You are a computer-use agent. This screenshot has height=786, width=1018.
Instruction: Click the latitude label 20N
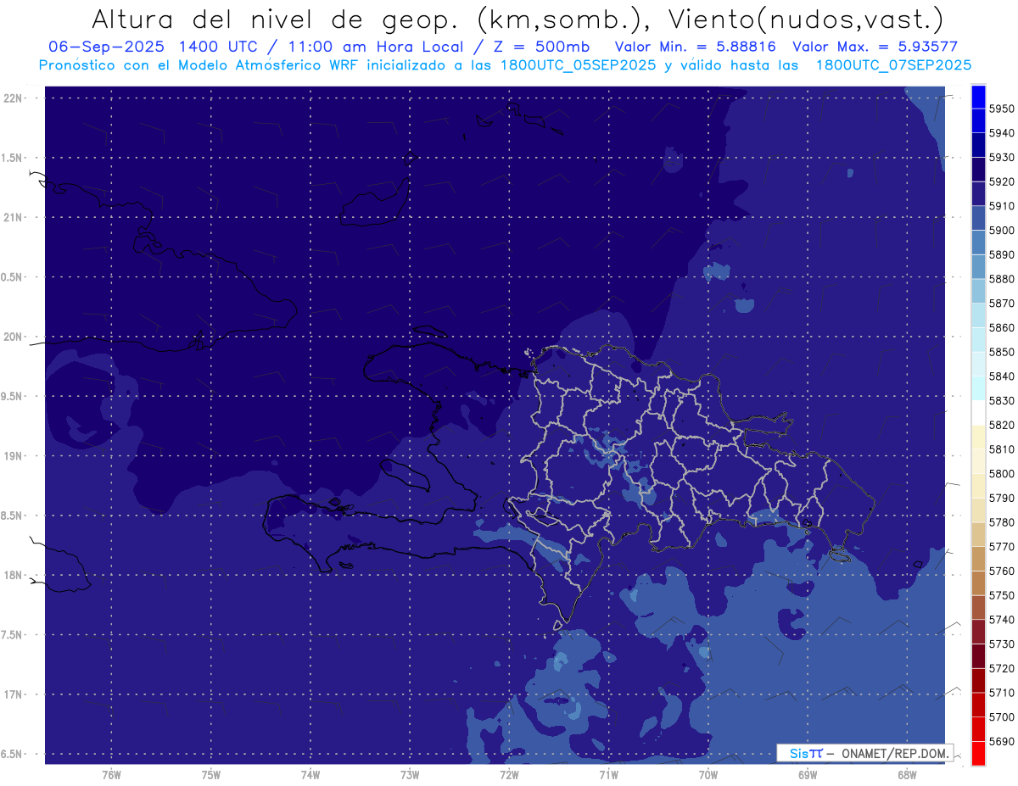14,337
